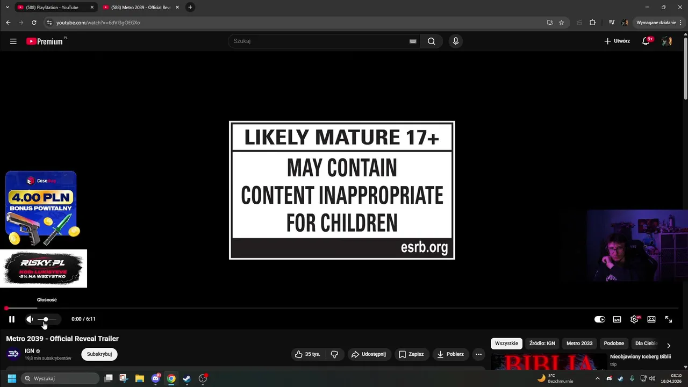The height and width of the screenshot is (387, 688).
Task: Expand the system tray hidden icons arrow
Action: click(597, 378)
